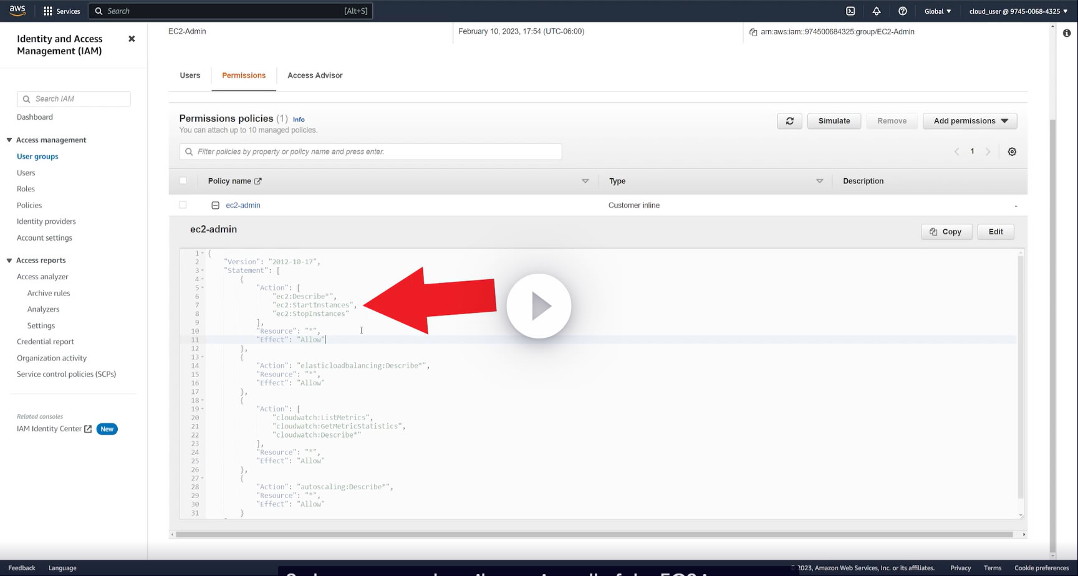Open Policies in the sidebar
1078x576 pixels.
pos(29,205)
